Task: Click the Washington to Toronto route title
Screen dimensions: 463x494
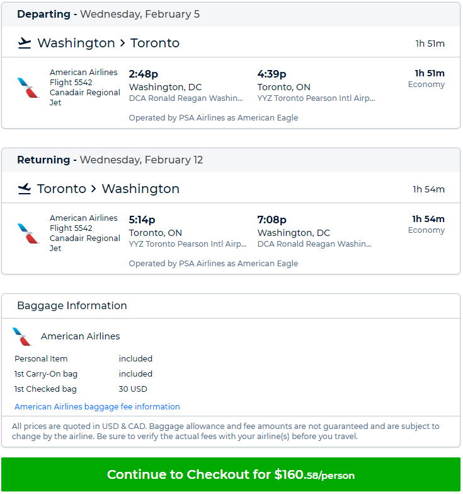Action: (x=108, y=43)
